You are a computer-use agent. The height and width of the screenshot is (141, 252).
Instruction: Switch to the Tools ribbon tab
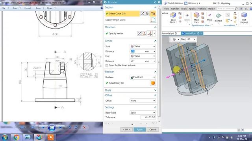pos(183,9)
